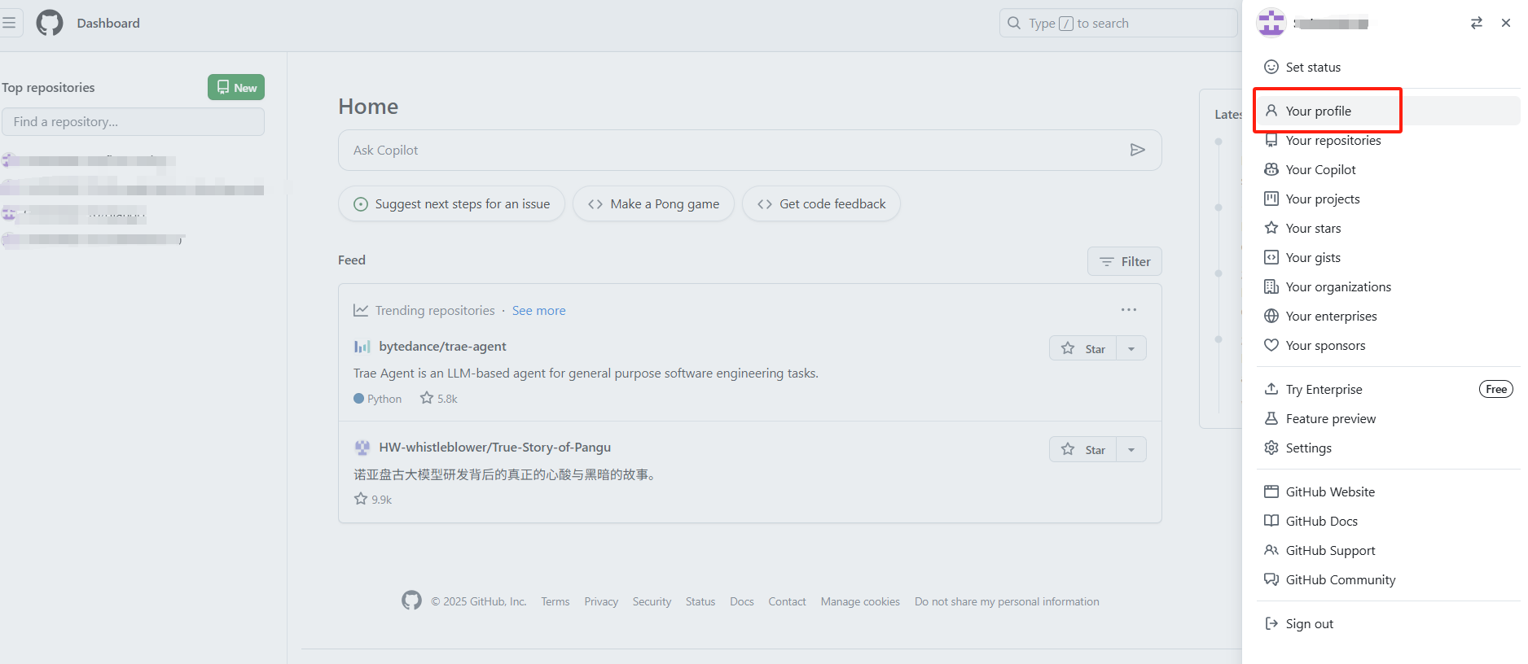
Task: Open Your stars menu item
Action: click(x=1389, y=228)
